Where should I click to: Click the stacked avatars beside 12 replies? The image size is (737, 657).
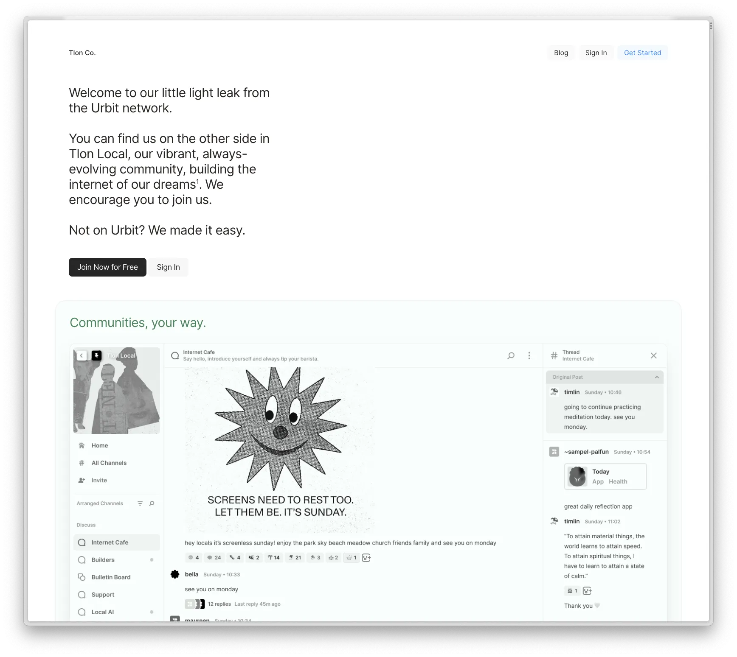tap(195, 604)
